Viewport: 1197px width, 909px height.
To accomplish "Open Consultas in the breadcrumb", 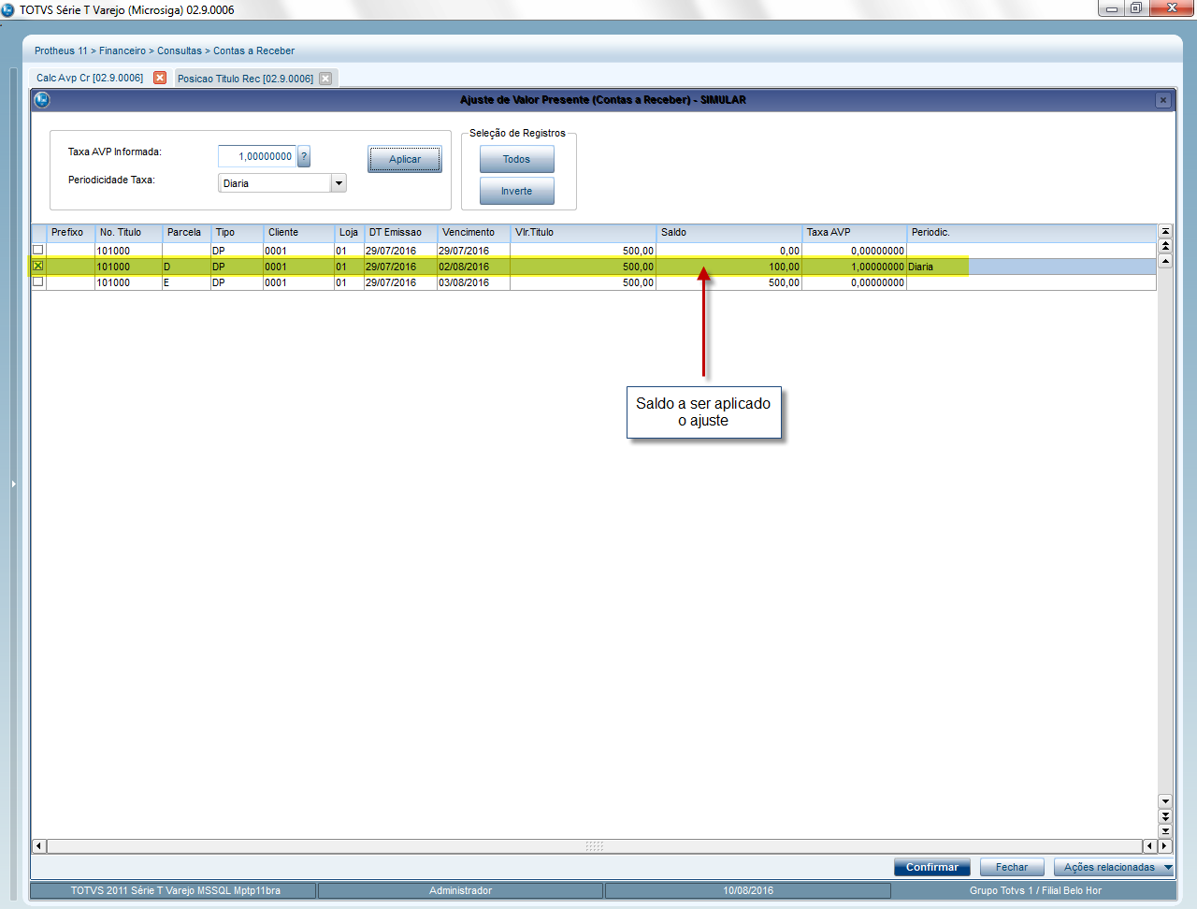I will coord(180,50).
